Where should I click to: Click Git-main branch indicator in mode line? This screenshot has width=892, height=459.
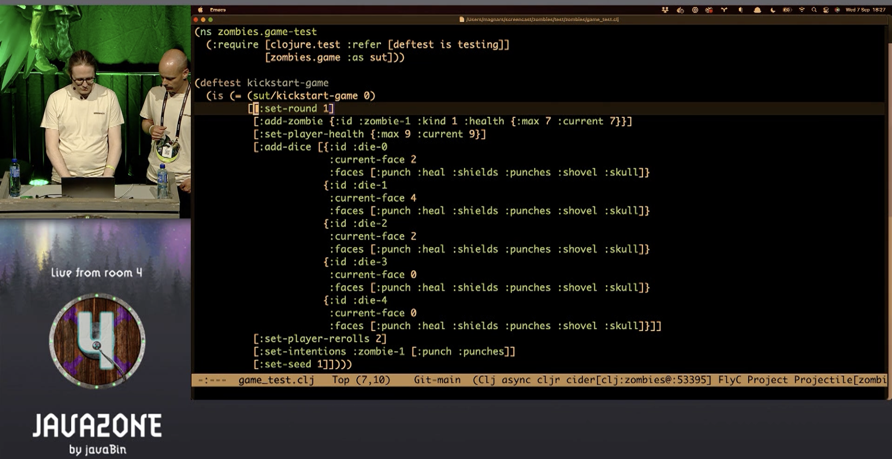(x=437, y=380)
